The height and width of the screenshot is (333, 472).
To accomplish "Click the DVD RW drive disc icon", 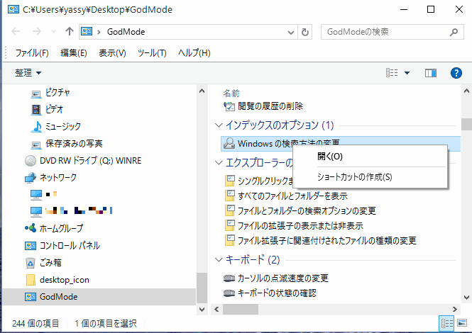I will 31,161.
